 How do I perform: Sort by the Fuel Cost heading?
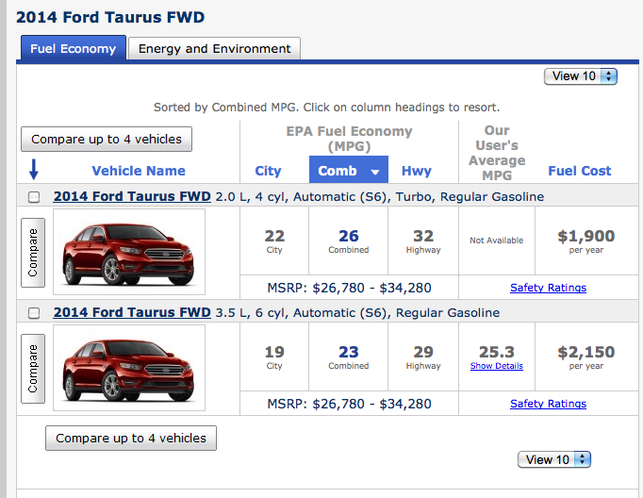coord(580,171)
